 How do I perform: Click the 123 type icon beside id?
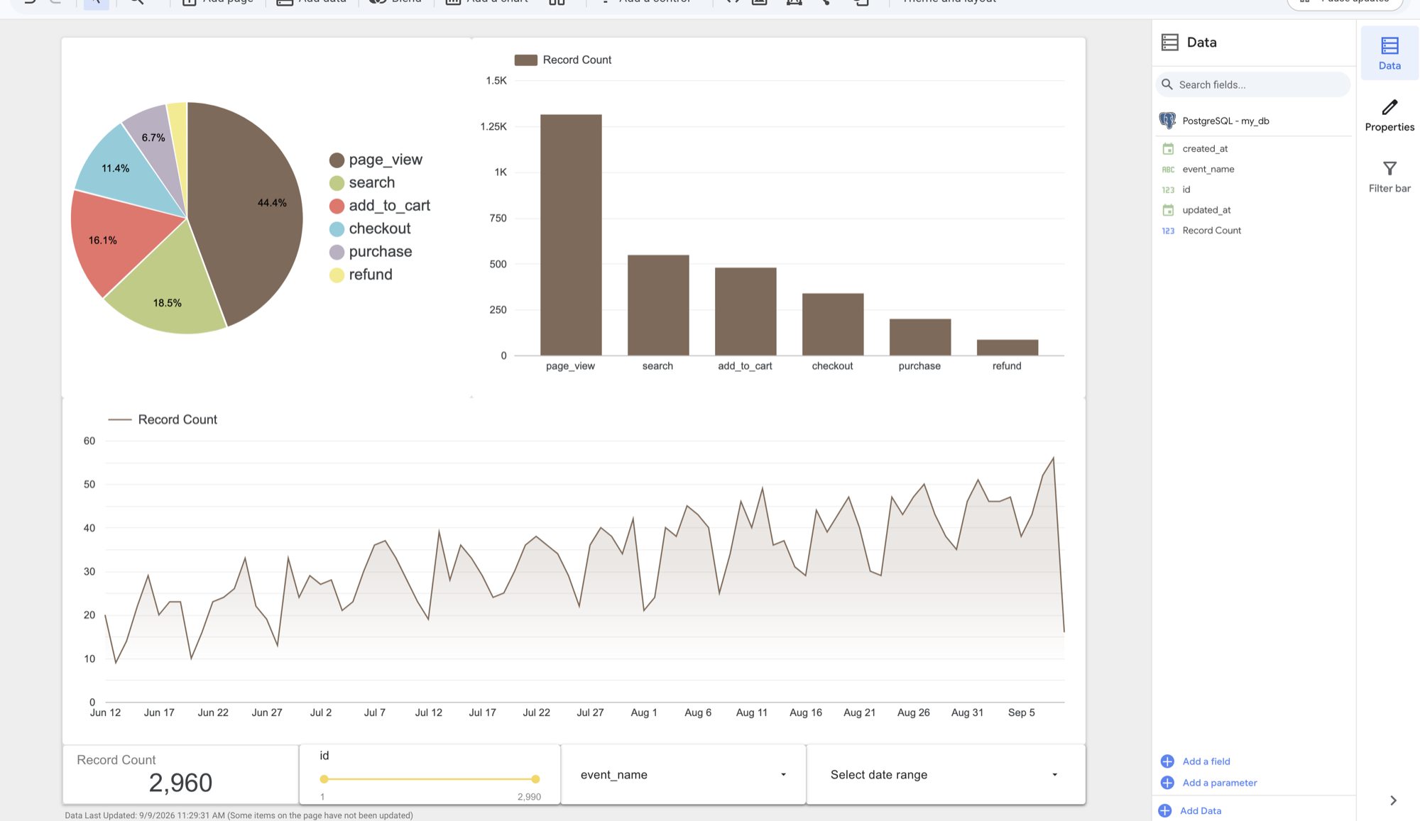(x=1168, y=190)
